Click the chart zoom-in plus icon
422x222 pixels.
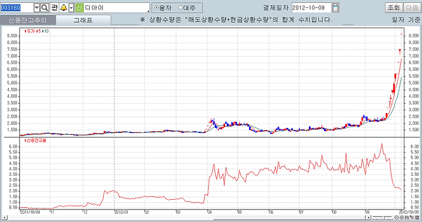(x=401, y=218)
